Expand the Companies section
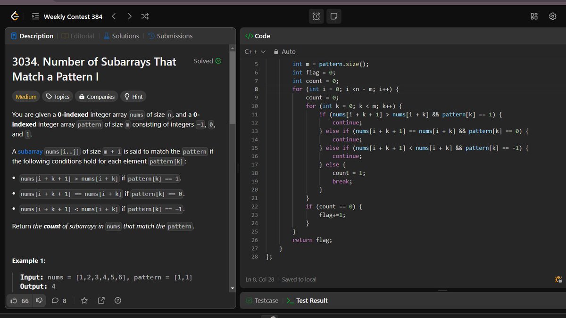This screenshot has height=318, width=566. (97, 97)
